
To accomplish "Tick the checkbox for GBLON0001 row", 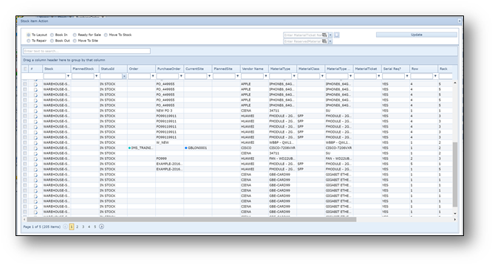I will pyautogui.click(x=25, y=148).
